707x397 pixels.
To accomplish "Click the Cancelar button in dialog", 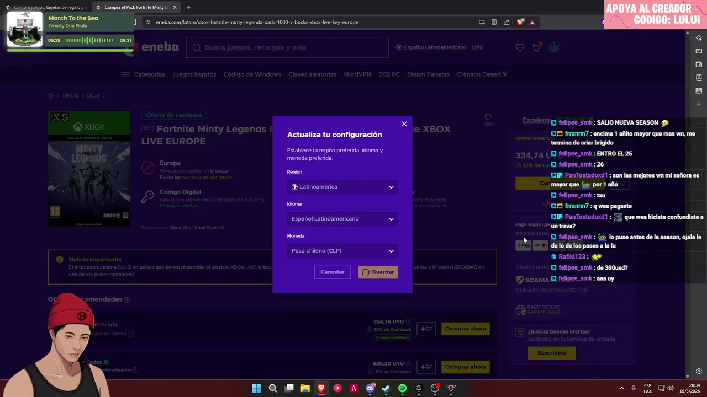I will [x=333, y=272].
